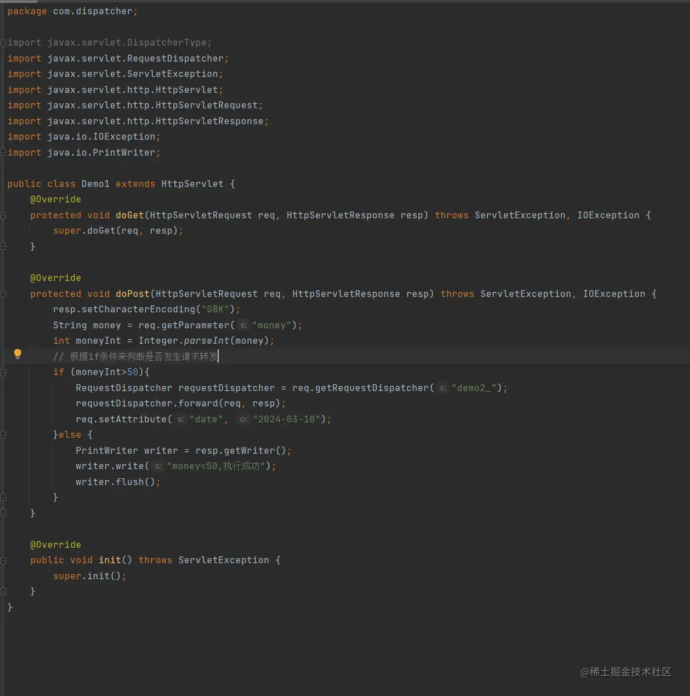Click the s: hint before "demo2_"
This screenshot has width=690, height=696.
click(x=443, y=388)
